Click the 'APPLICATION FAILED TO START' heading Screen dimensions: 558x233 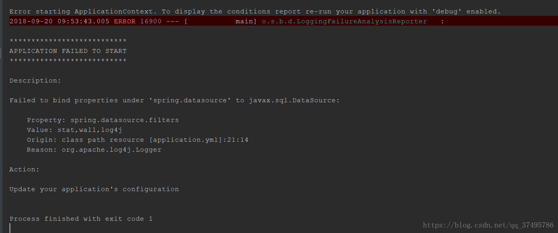click(68, 51)
